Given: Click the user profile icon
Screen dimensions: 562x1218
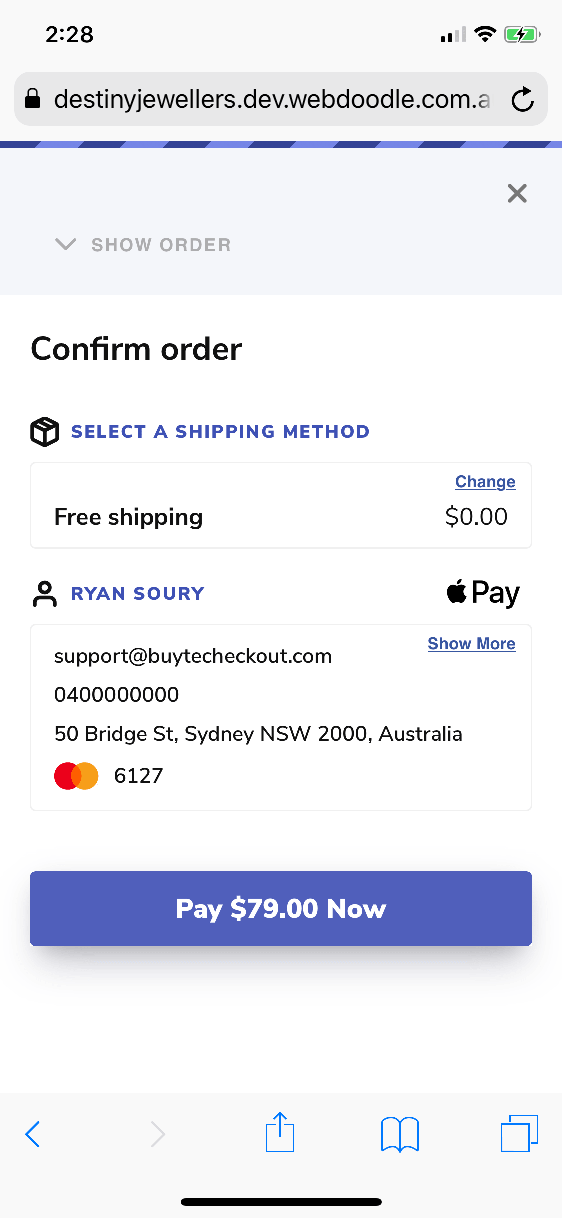Looking at the screenshot, I should pos(45,594).
